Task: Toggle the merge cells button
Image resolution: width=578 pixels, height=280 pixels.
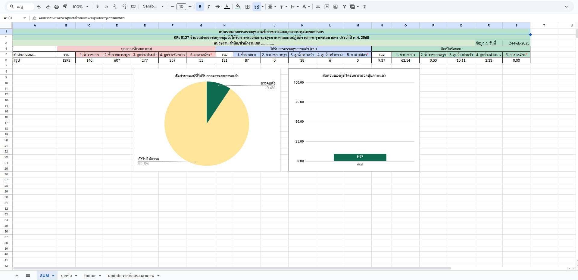Action: click(x=257, y=7)
